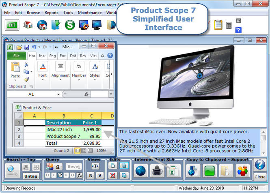270x193 pixels.
Task: Click the green Excel File tab
Action: pyautogui.click(x=16, y=56)
